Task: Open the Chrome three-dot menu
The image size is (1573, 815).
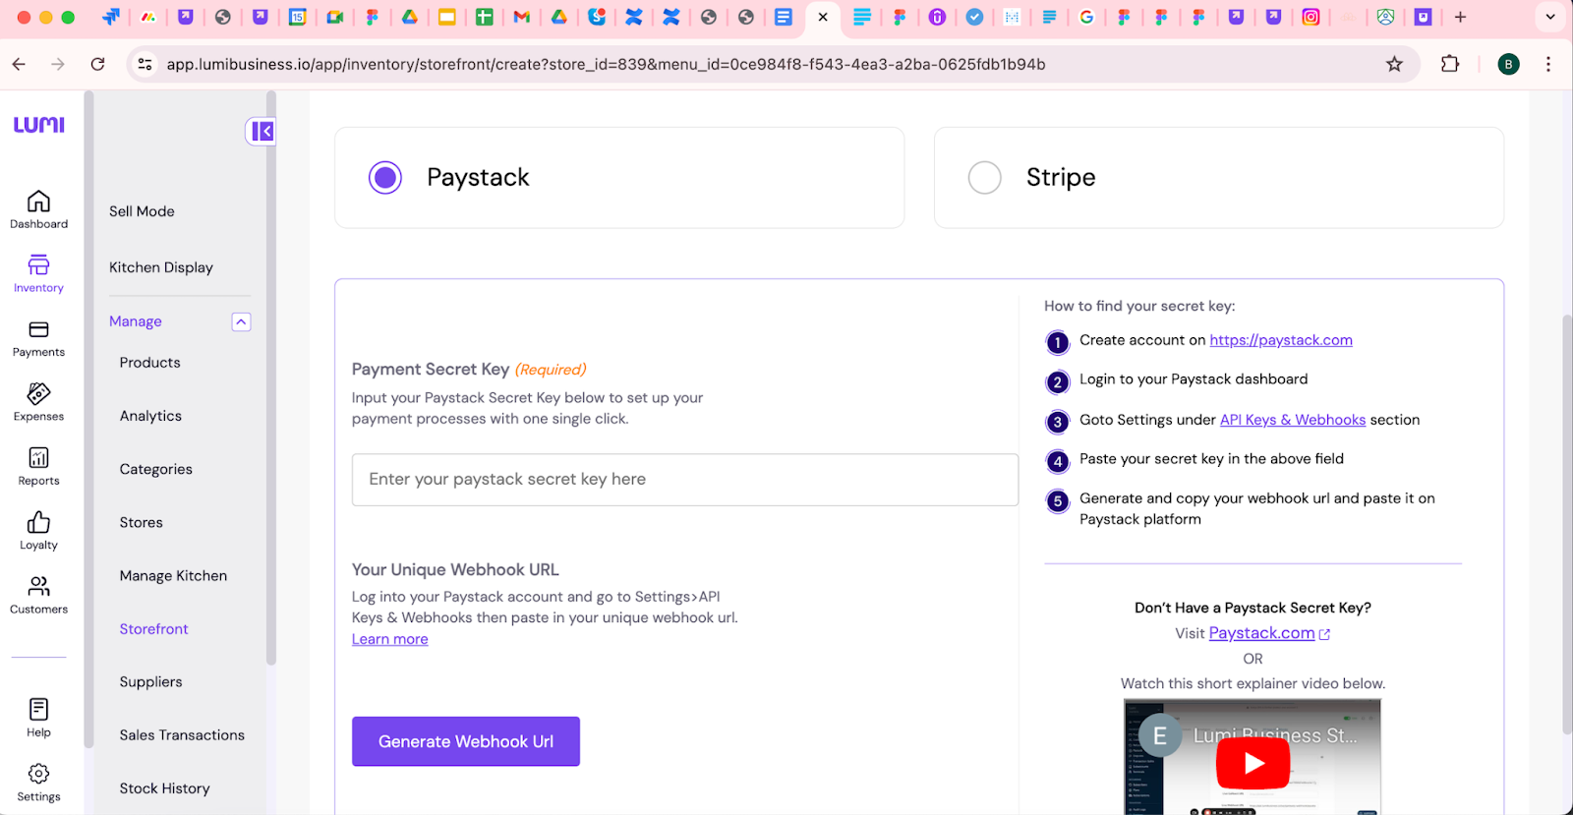Action: tap(1548, 64)
